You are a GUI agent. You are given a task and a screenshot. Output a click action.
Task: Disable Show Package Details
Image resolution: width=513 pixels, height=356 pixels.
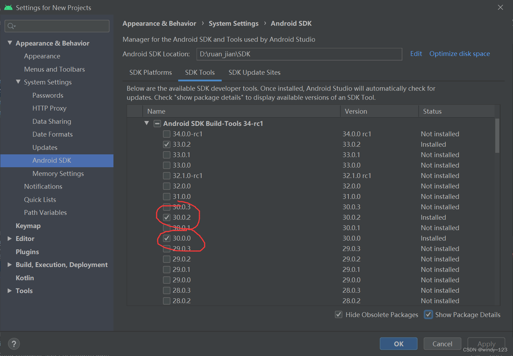(x=428, y=314)
